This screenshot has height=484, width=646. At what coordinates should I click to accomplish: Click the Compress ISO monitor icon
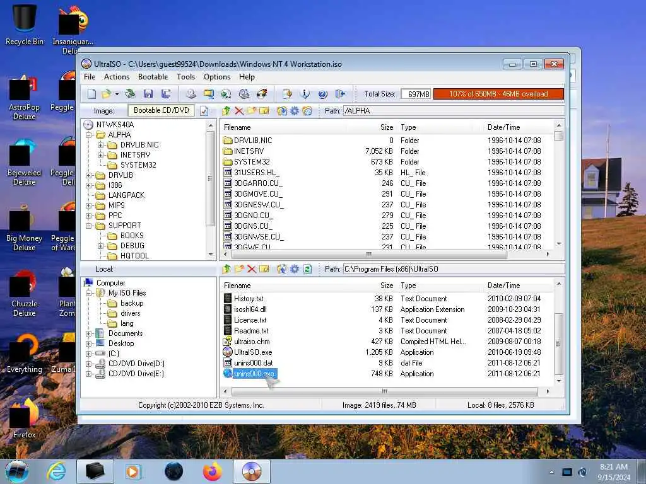(x=208, y=94)
